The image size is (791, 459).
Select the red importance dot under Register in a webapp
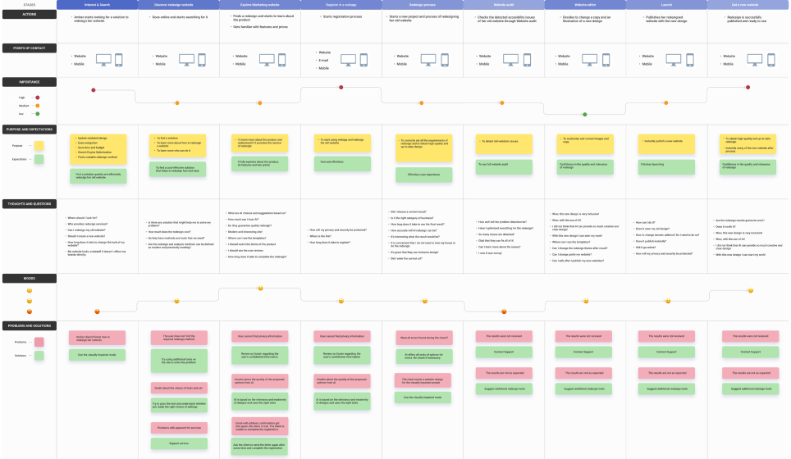341,87
